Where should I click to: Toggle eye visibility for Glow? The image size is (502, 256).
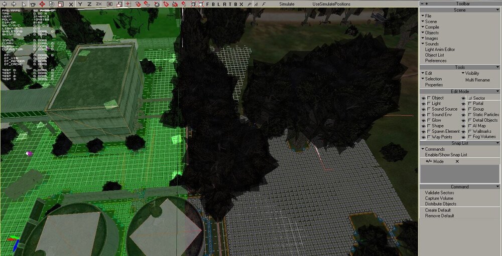[x=424, y=120]
